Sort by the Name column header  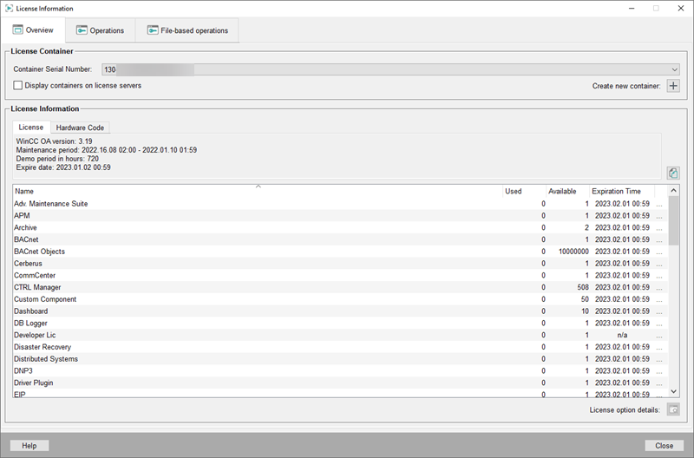[258, 191]
